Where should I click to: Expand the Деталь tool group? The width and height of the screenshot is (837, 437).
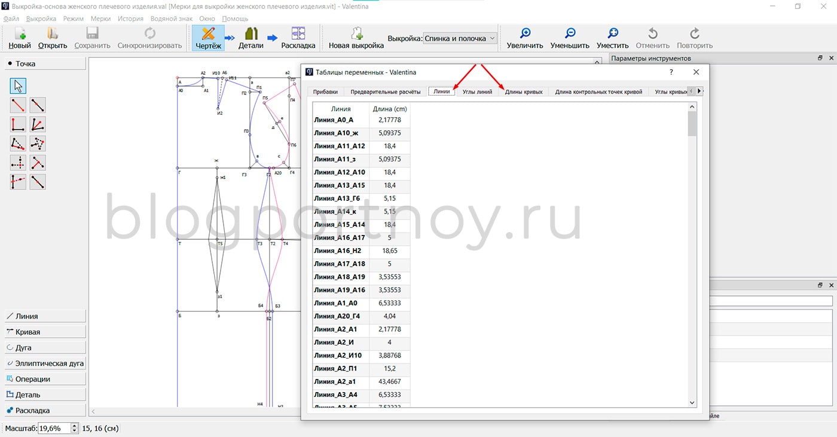[x=45, y=395]
